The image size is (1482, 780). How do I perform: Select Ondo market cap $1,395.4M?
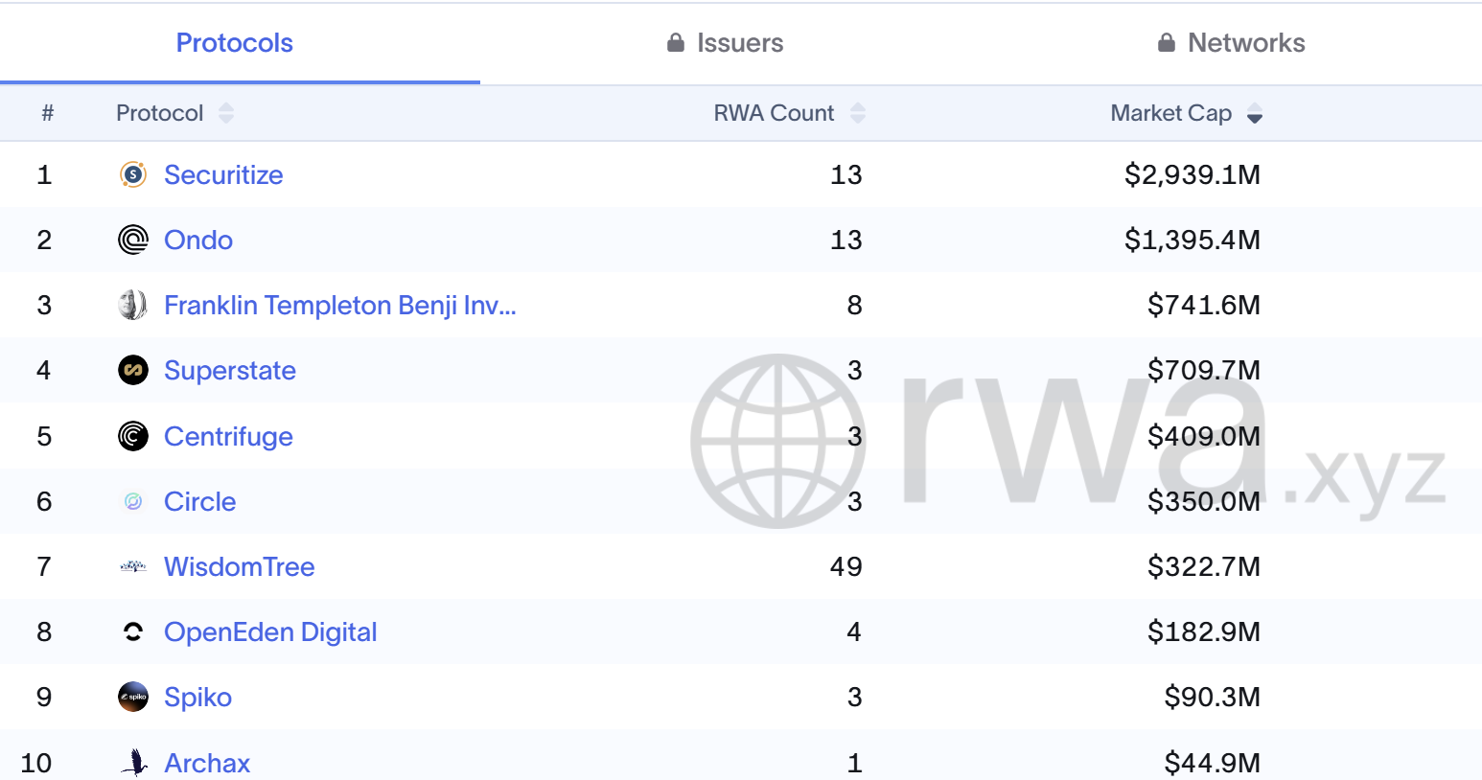pyautogui.click(x=1193, y=240)
